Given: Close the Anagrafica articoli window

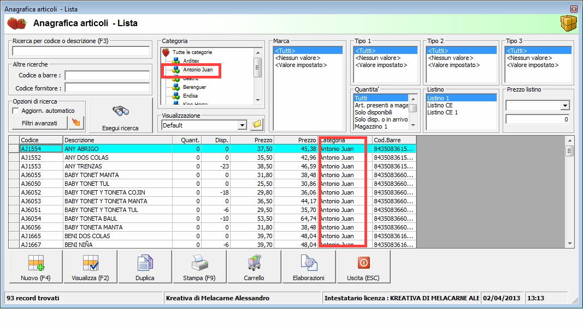Looking at the screenshot, I should pyautogui.click(x=574, y=9).
